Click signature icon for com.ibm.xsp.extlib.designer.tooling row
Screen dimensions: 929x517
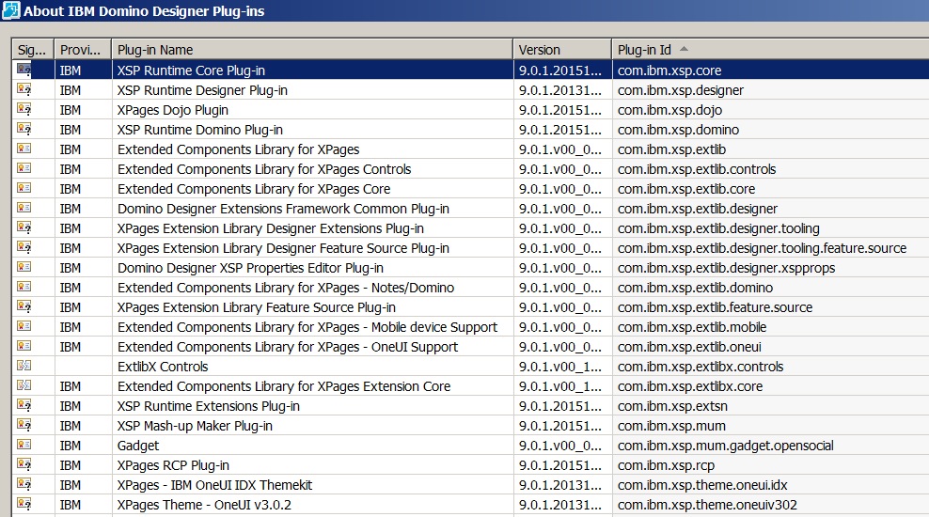click(x=24, y=227)
